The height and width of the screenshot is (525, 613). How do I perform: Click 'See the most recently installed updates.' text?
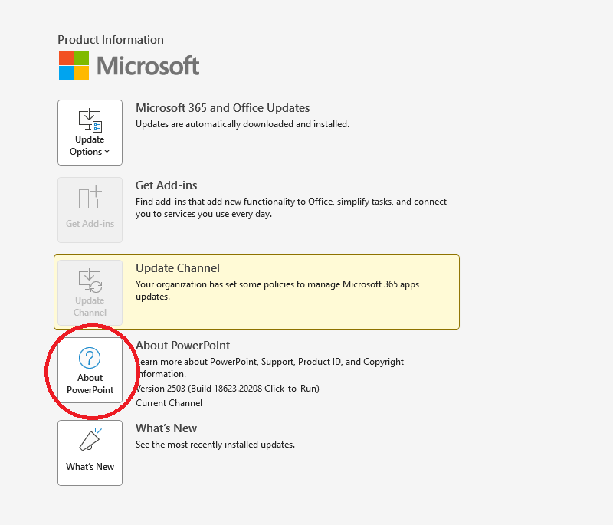click(x=215, y=445)
